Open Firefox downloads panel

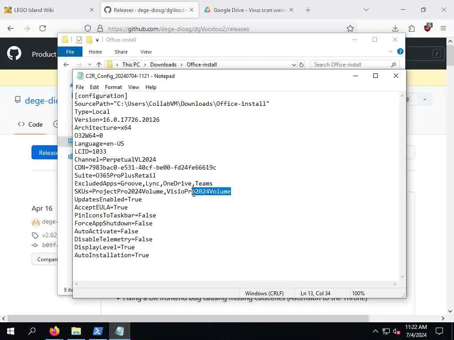pyautogui.click(x=395, y=28)
